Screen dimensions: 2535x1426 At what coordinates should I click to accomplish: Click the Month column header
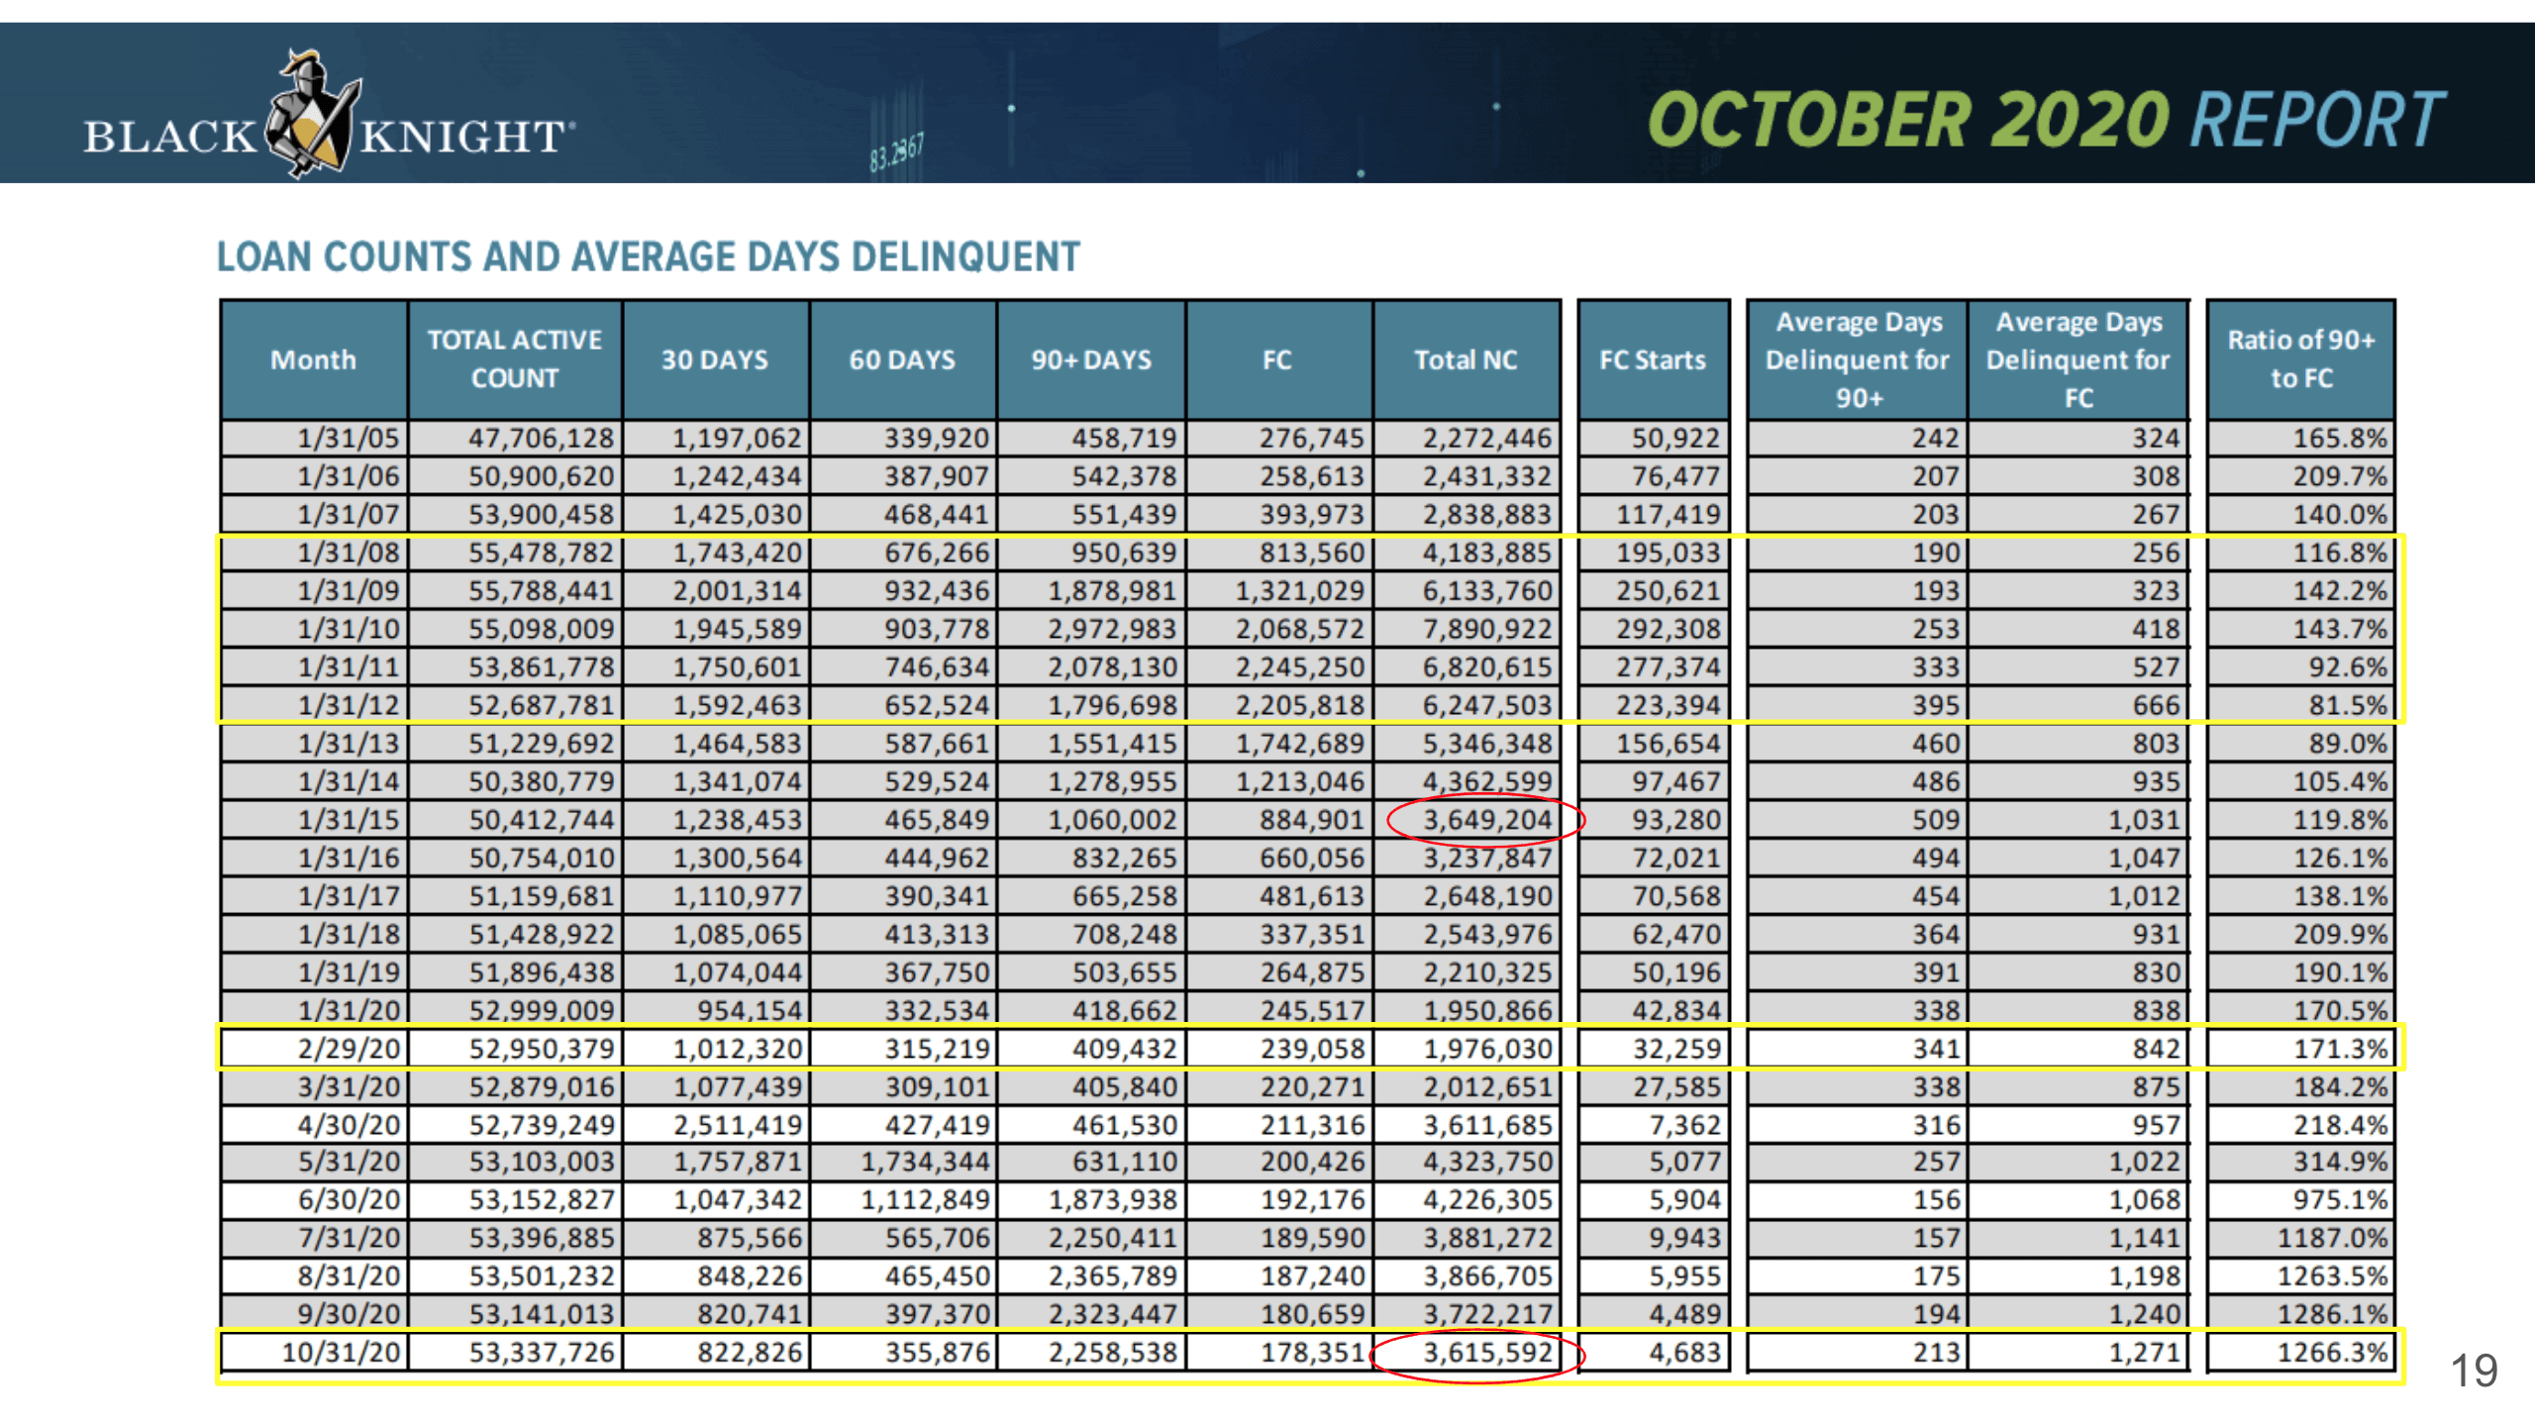point(314,359)
